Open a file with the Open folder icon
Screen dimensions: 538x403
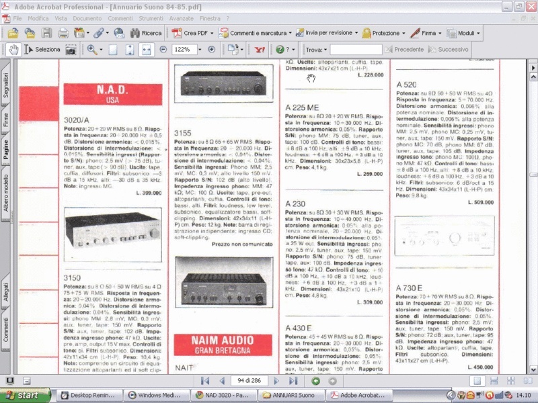click(x=13, y=33)
